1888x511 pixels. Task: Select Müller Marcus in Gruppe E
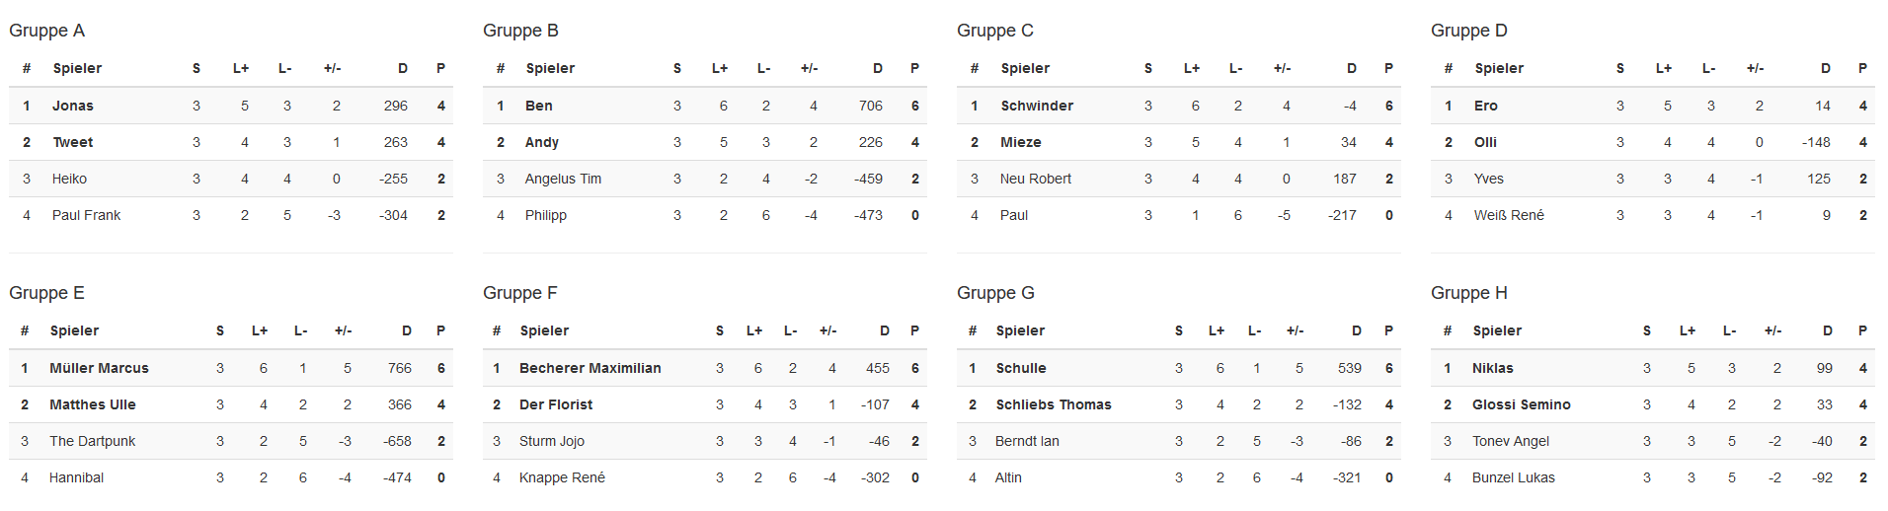tap(99, 368)
